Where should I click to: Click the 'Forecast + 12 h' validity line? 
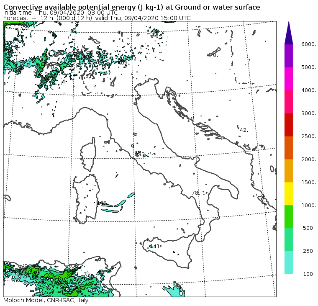[97, 18]
